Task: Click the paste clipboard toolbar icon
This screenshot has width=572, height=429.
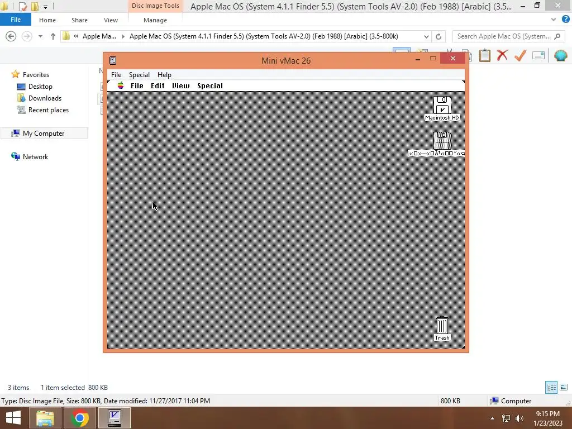Action: [x=484, y=55]
